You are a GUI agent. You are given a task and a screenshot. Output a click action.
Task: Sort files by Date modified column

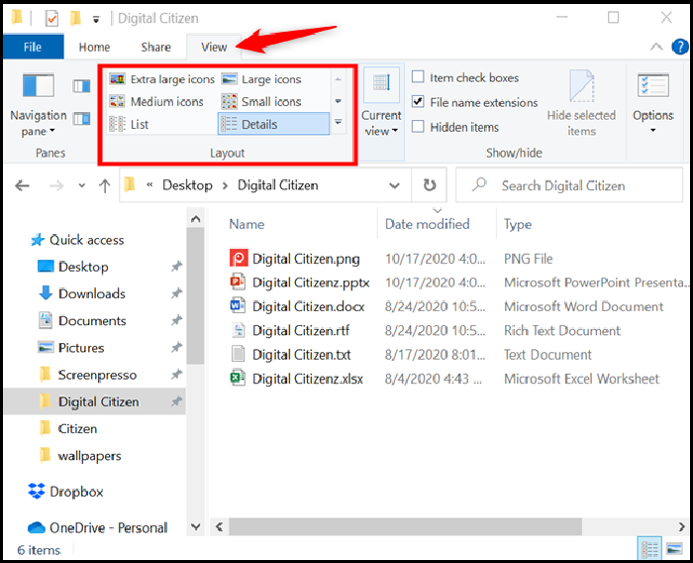click(428, 224)
